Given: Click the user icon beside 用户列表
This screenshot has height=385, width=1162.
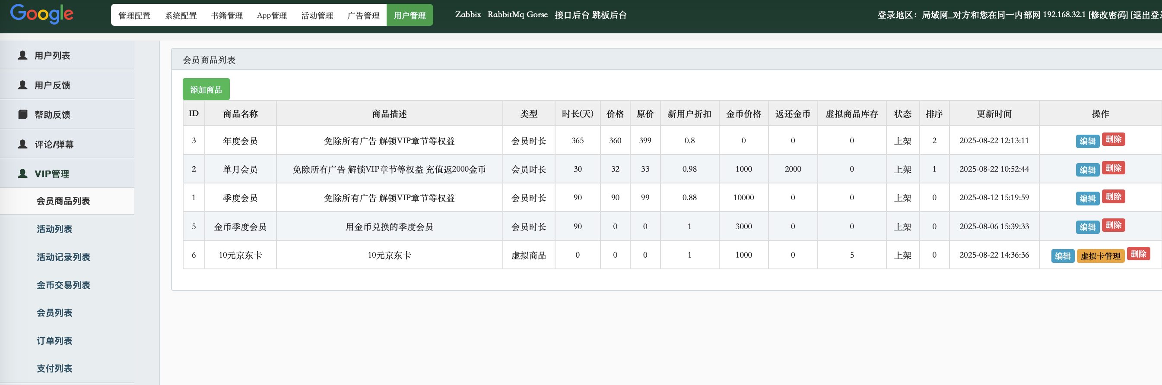Looking at the screenshot, I should pyautogui.click(x=22, y=55).
